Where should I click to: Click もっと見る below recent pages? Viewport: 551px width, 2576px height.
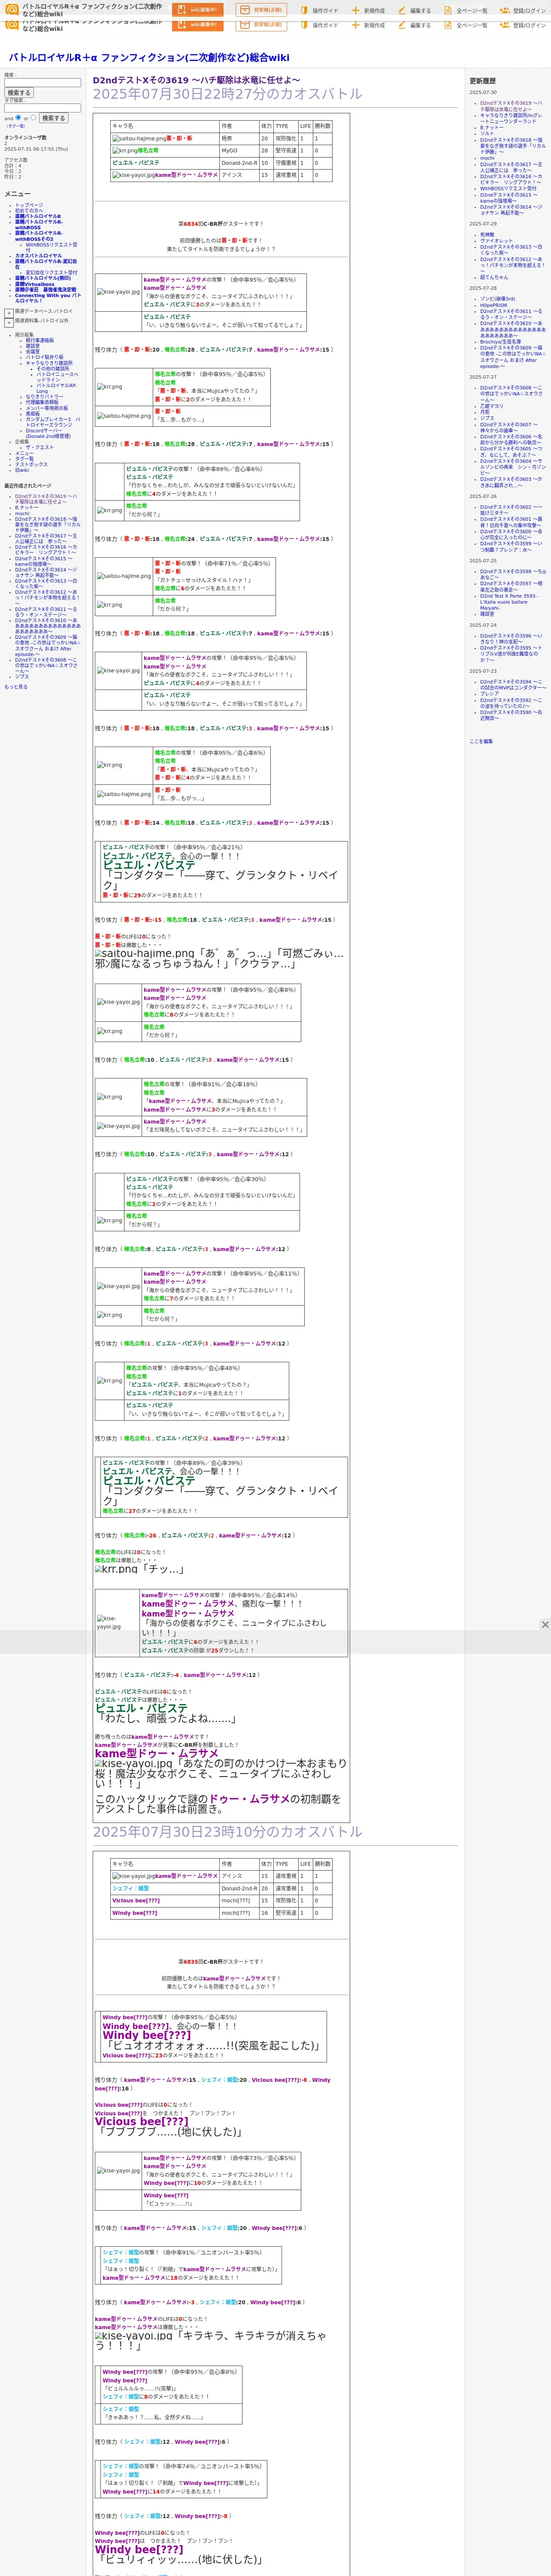[16, 687]
